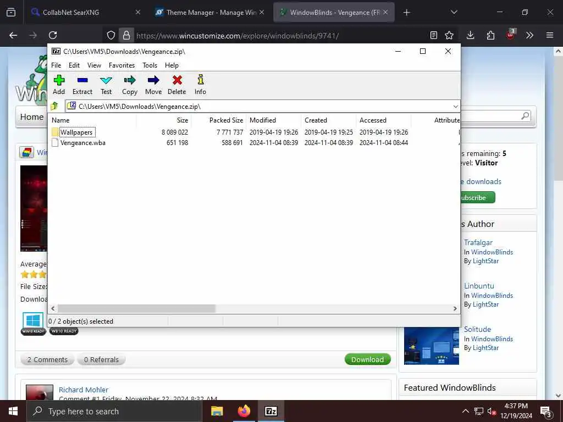
Task: Open the Info properties icon
Action: pyautogui.click(x=200, y=85)
